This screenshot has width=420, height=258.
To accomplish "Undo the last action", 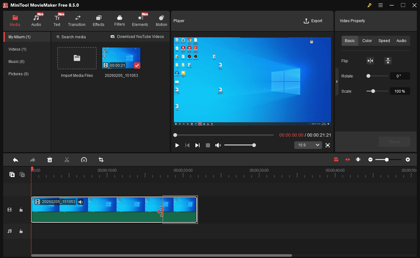I will tap(16, 160).
